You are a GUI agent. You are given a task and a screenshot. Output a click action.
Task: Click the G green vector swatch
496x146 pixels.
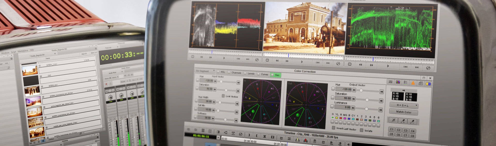point(332,117)
